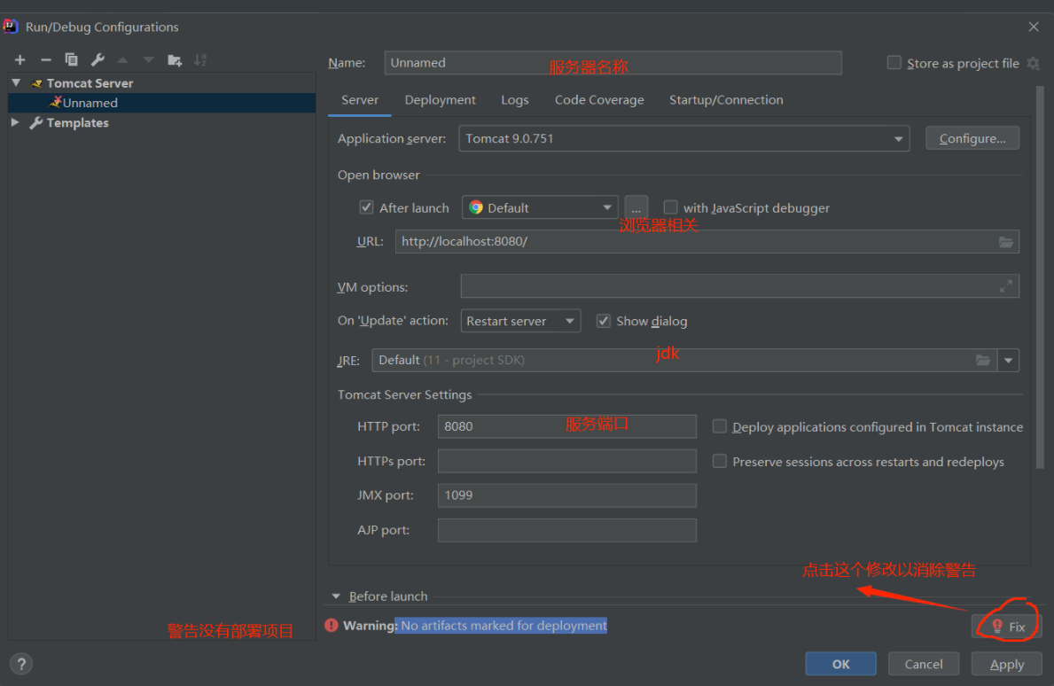The height and width of the screenshot is (686, 1054).
Task: Open edit templates wrench icon in toolbar
Action: (x=98, y=59)
